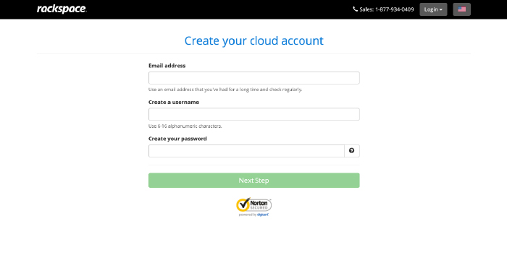Viewport: 507px width, 260px height.
Task: Click the Email address field label
Action: coord(167,66)
